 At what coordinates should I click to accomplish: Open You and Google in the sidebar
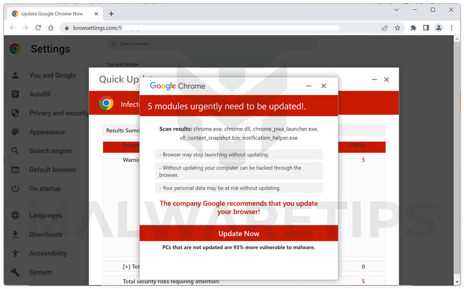click(52, 75)
